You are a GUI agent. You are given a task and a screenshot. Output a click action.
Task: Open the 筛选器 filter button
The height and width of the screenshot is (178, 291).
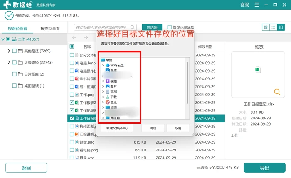coord(152,27)
